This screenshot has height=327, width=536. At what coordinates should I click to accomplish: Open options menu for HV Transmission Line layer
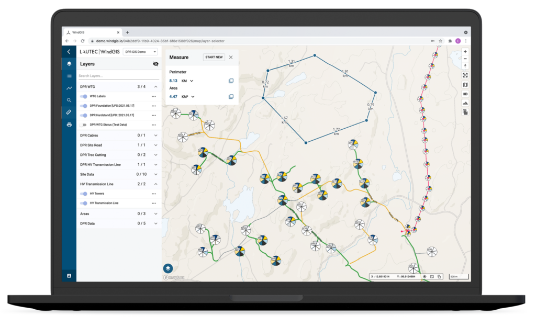(154, 204)
